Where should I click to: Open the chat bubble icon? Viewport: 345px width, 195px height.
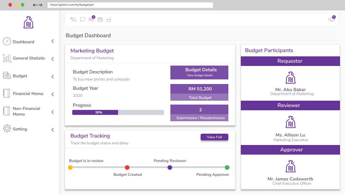pyautogui.click(x=83, y=19)
